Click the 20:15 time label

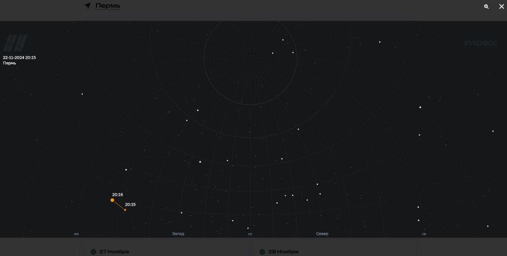(x=130, y=204)
